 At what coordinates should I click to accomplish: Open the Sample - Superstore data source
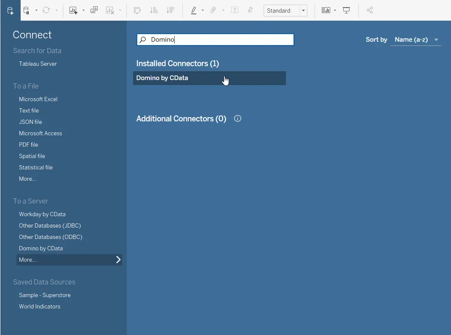coord(45,295)
